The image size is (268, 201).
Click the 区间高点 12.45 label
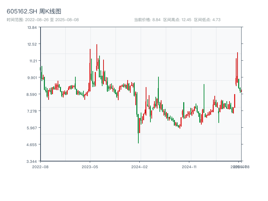(177, 20)
